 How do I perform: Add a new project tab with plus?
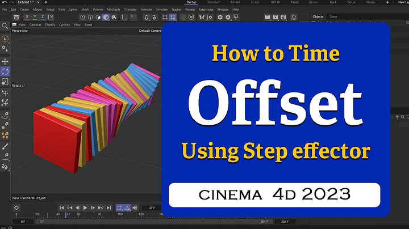46,2
